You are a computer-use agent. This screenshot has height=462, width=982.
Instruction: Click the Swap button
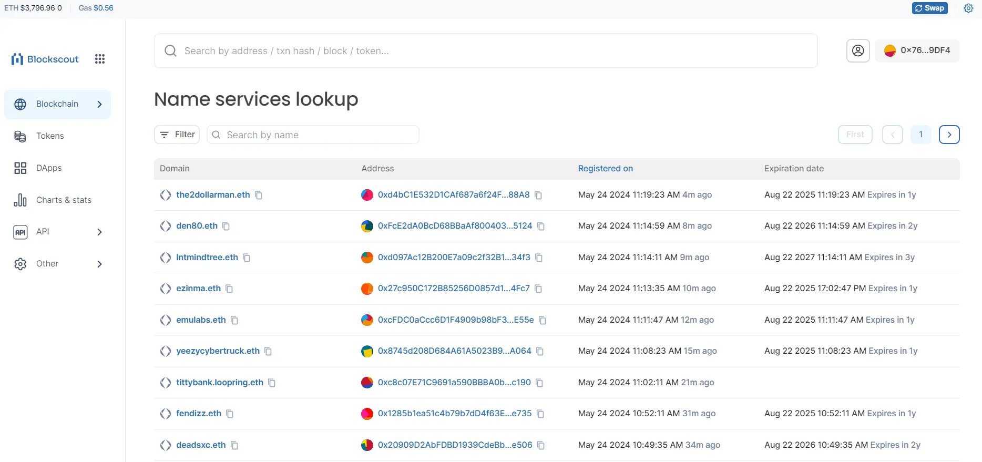coord(929,8)
